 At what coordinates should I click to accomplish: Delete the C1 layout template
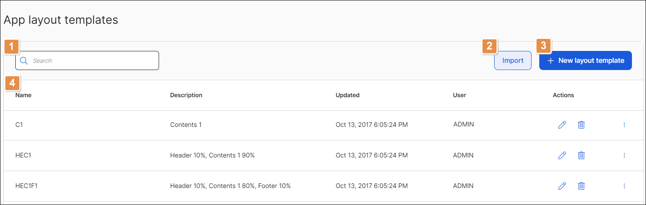click(x=581, y=125)
